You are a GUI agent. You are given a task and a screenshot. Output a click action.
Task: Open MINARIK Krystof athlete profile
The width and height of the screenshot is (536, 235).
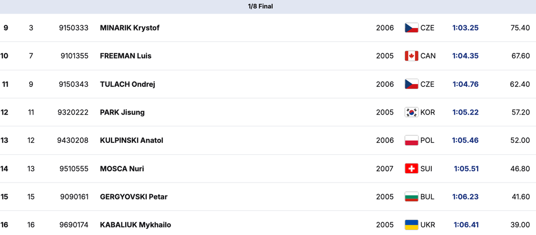click(130, 28)
